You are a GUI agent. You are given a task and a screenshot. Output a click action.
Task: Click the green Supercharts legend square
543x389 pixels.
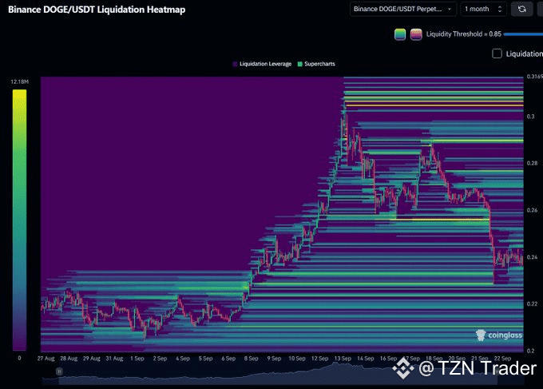299,63
